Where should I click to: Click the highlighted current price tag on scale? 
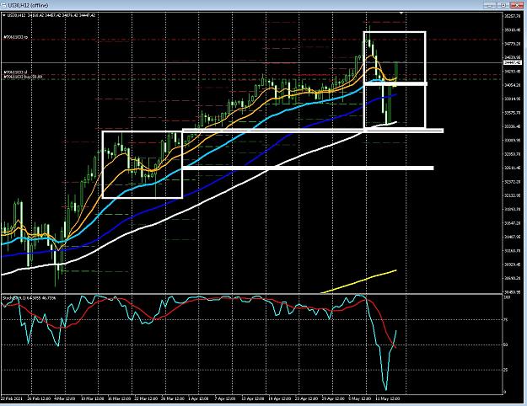pyautogui.click(x=513, y=63)
